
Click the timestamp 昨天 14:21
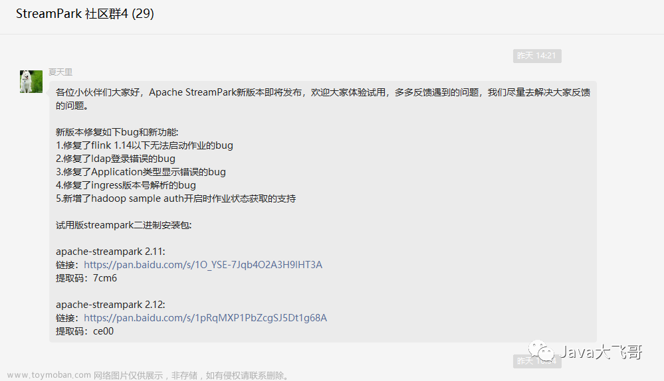537,56
